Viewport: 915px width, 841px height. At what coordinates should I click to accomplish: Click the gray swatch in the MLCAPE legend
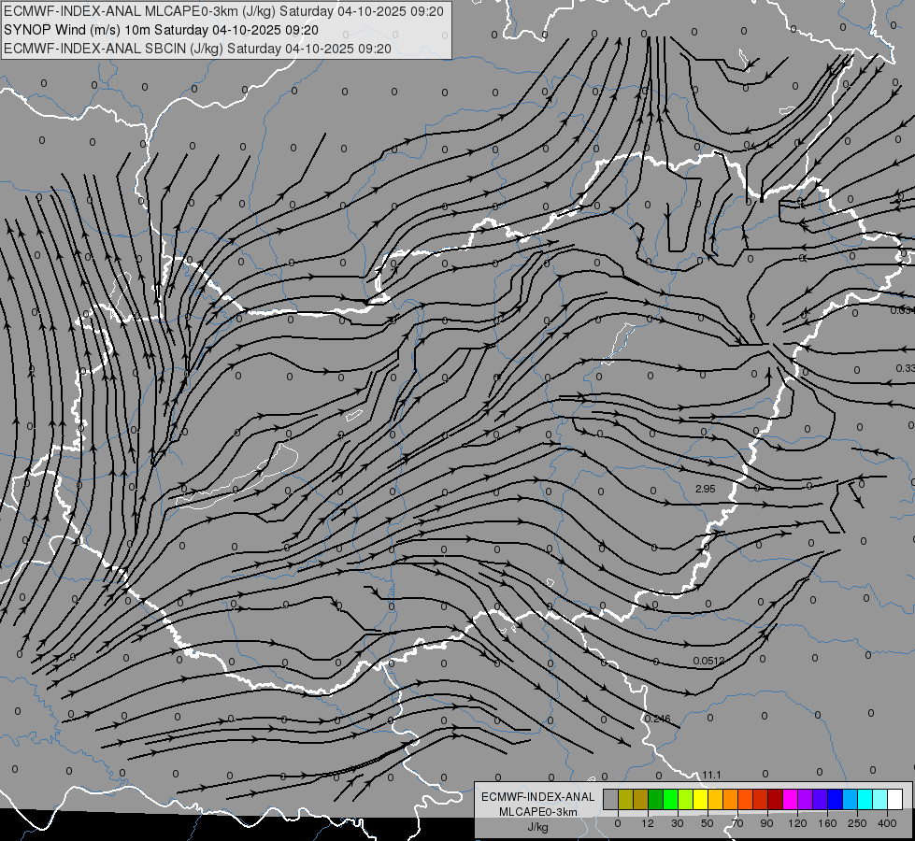[x=611, y=799]
